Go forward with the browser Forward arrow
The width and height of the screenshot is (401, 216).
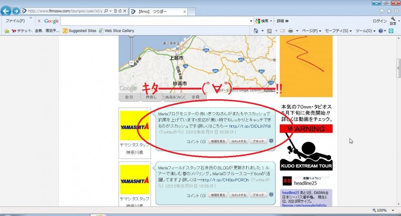point(16,11)
